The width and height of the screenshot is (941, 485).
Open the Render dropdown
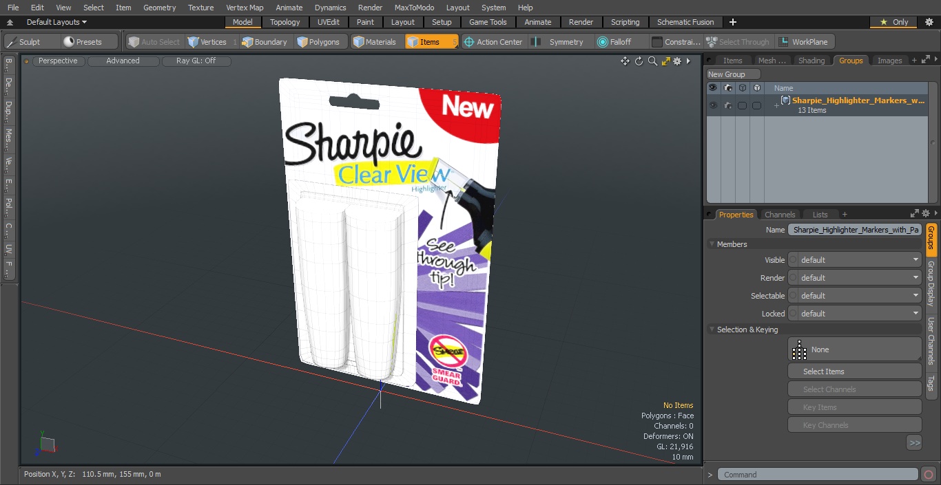pos(855,278)
